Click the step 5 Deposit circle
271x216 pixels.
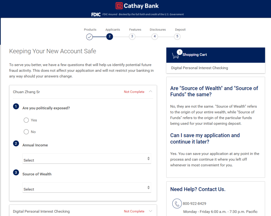(x=177, y=37)
